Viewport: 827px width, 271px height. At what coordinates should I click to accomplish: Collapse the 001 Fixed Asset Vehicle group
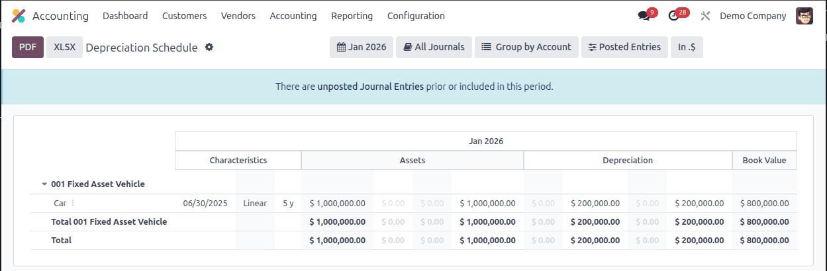(x=44, y=184)
